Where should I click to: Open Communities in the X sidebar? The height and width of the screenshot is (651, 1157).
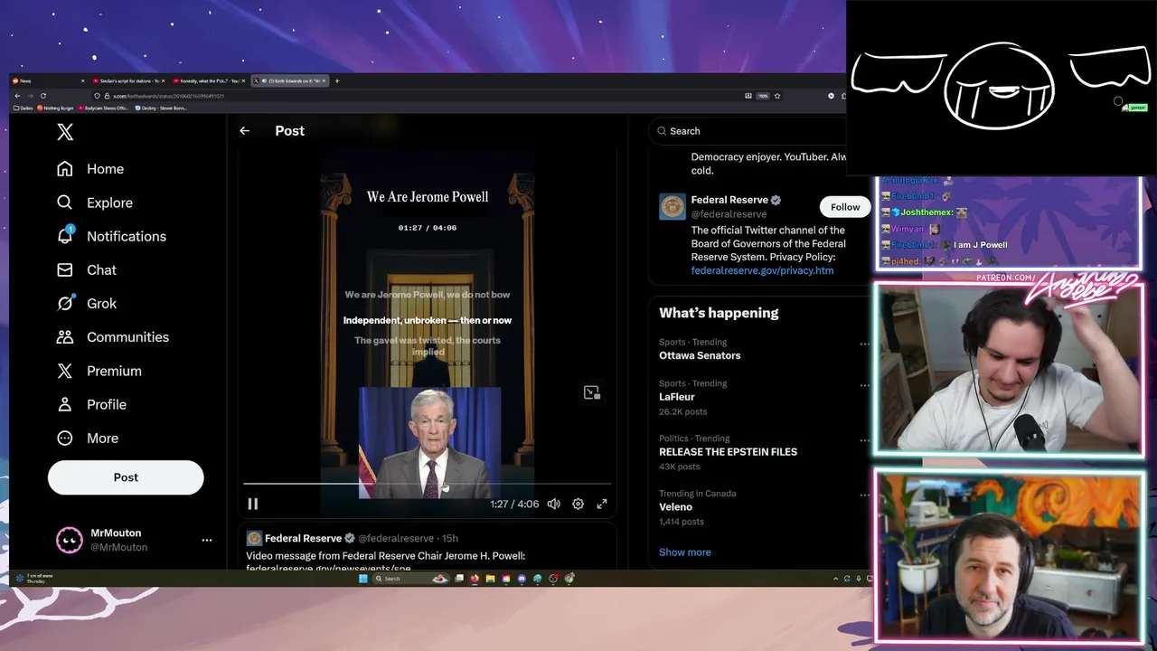[113, 337]
